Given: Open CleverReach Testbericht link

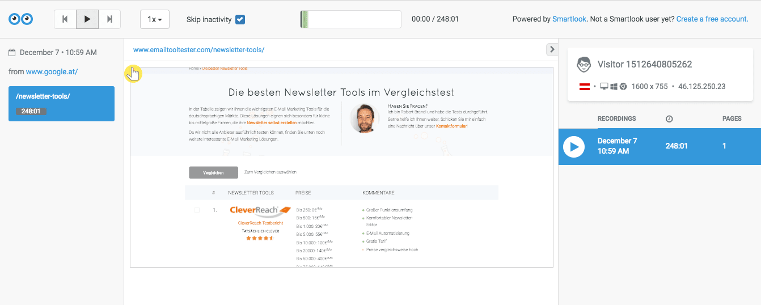Looking at the screenshot, I should point(260,223).
